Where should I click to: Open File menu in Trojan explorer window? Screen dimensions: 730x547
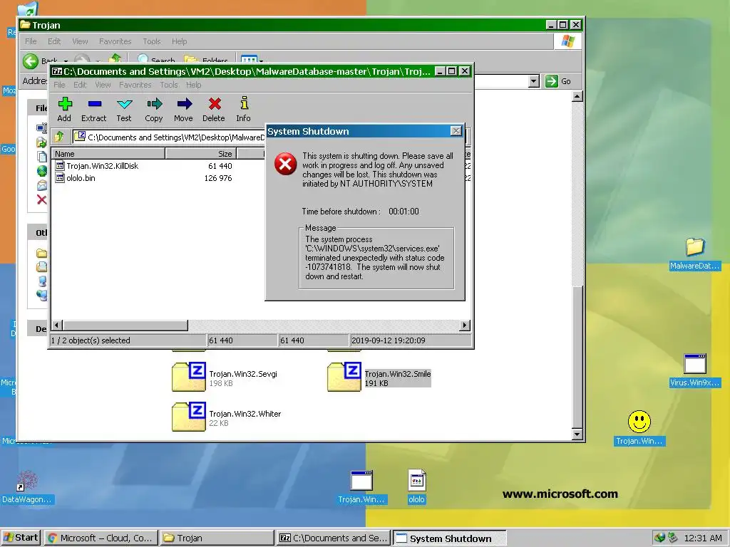tap(31, 41)
